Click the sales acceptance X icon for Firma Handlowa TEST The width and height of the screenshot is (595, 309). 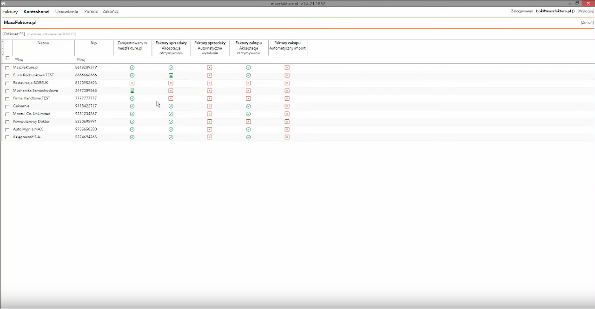tap(171, 98)
